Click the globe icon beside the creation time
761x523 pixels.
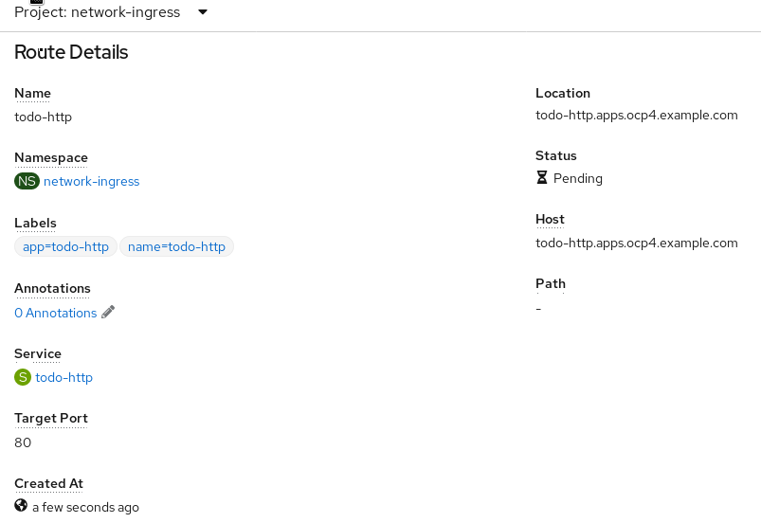click(x=21, y=506)
